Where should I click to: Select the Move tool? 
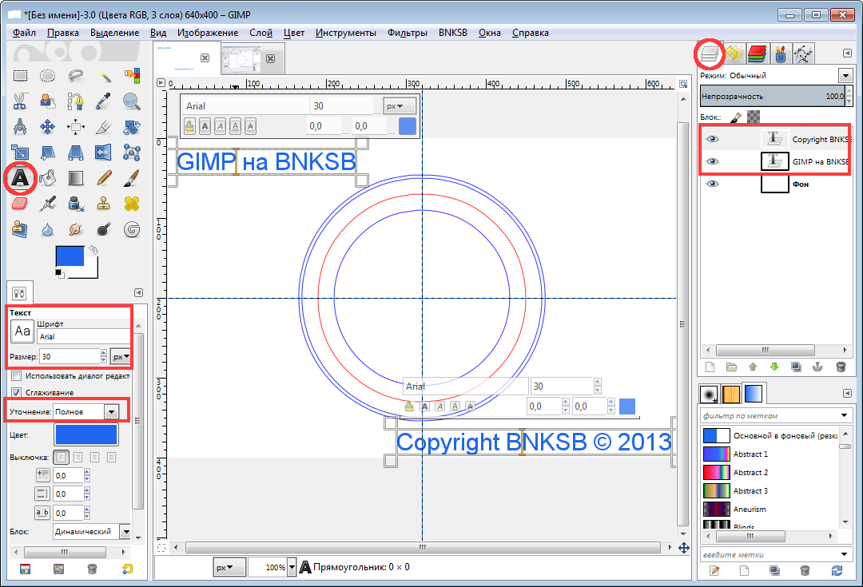pos(48,127)
